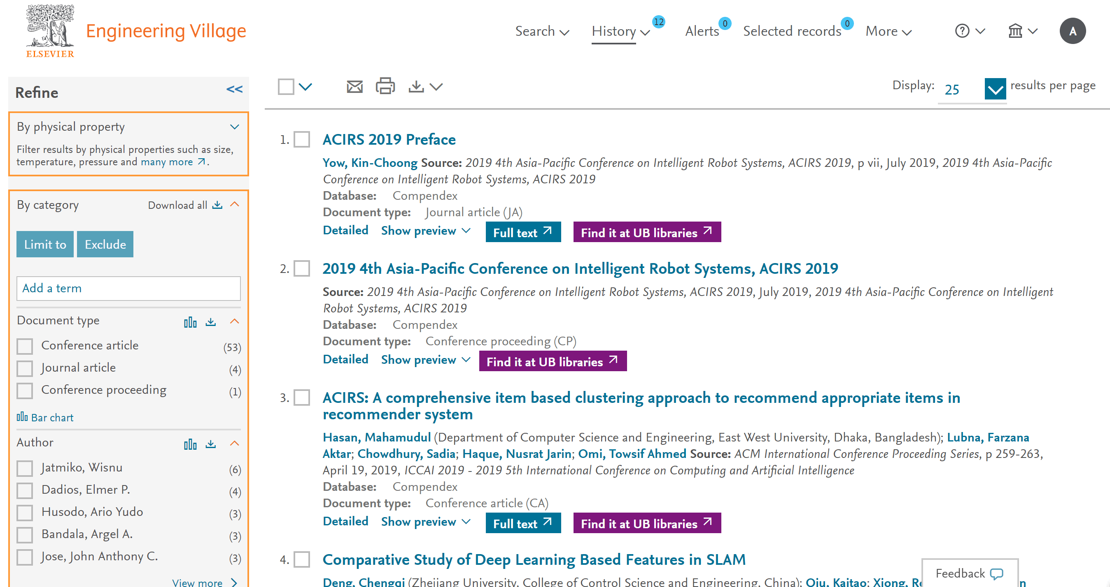Open Full text for ACIRS 2019 Preface

click(x=523, y=232)
